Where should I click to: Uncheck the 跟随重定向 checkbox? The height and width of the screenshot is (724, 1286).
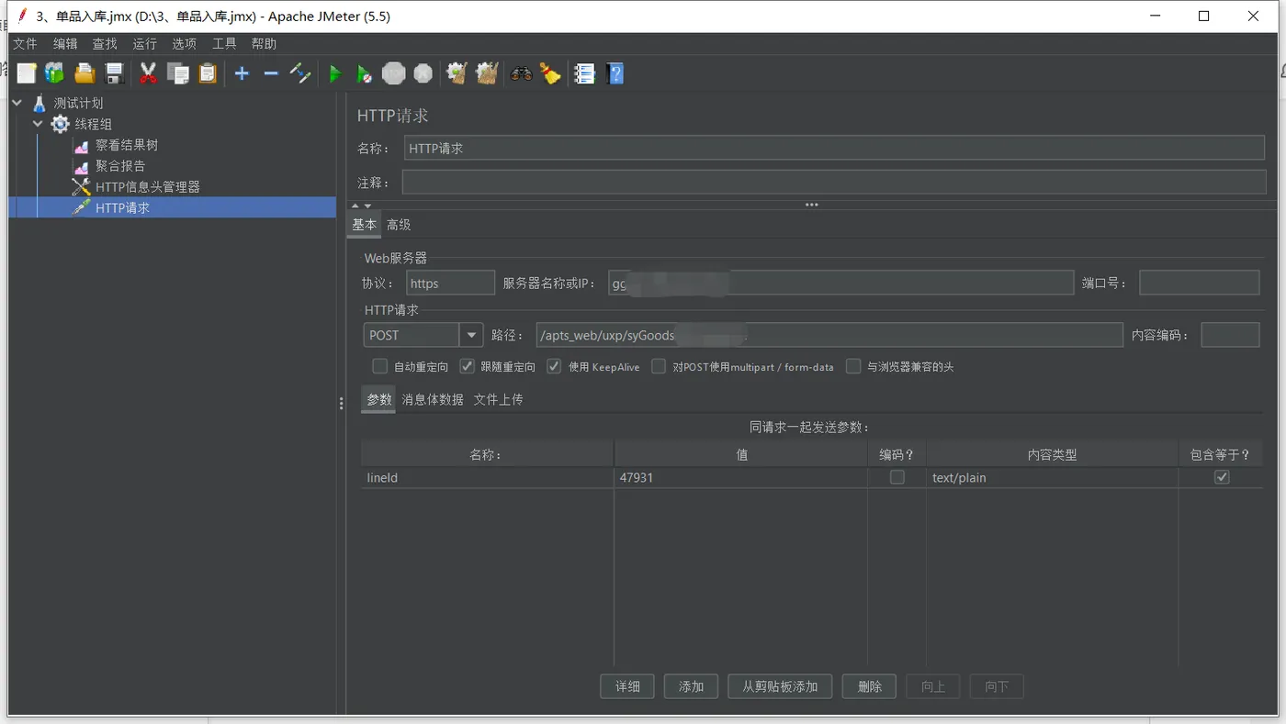[x=467, y=366]
